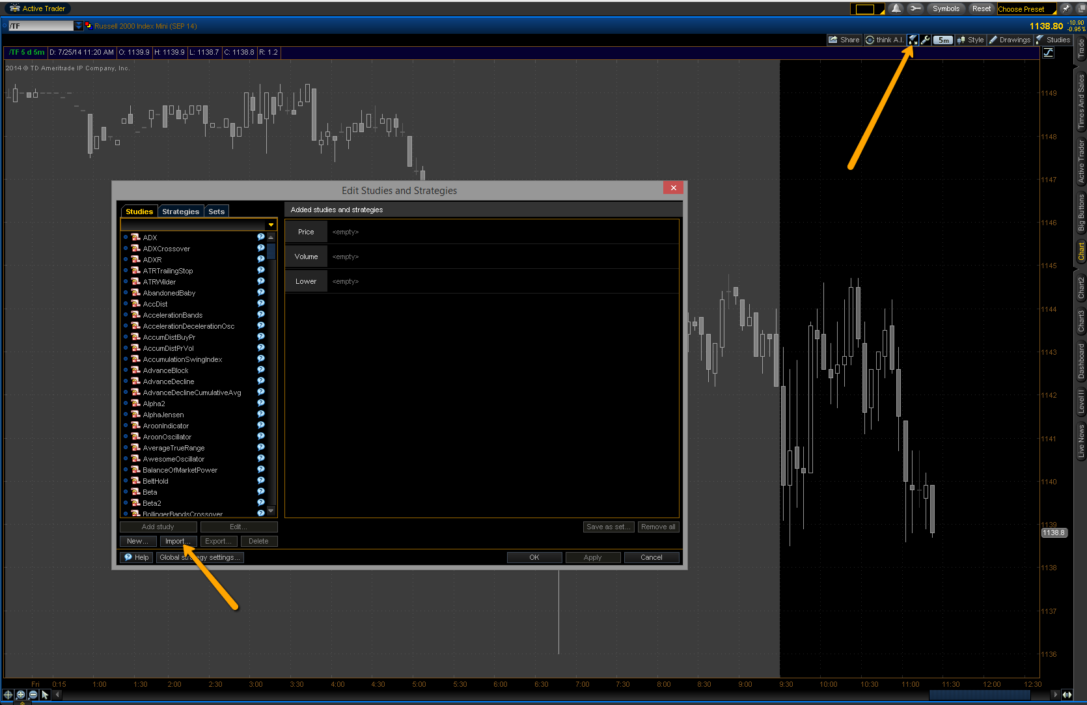Select the crosshair pan tool
The image size is (1087, 705).
tap(8, 695)
